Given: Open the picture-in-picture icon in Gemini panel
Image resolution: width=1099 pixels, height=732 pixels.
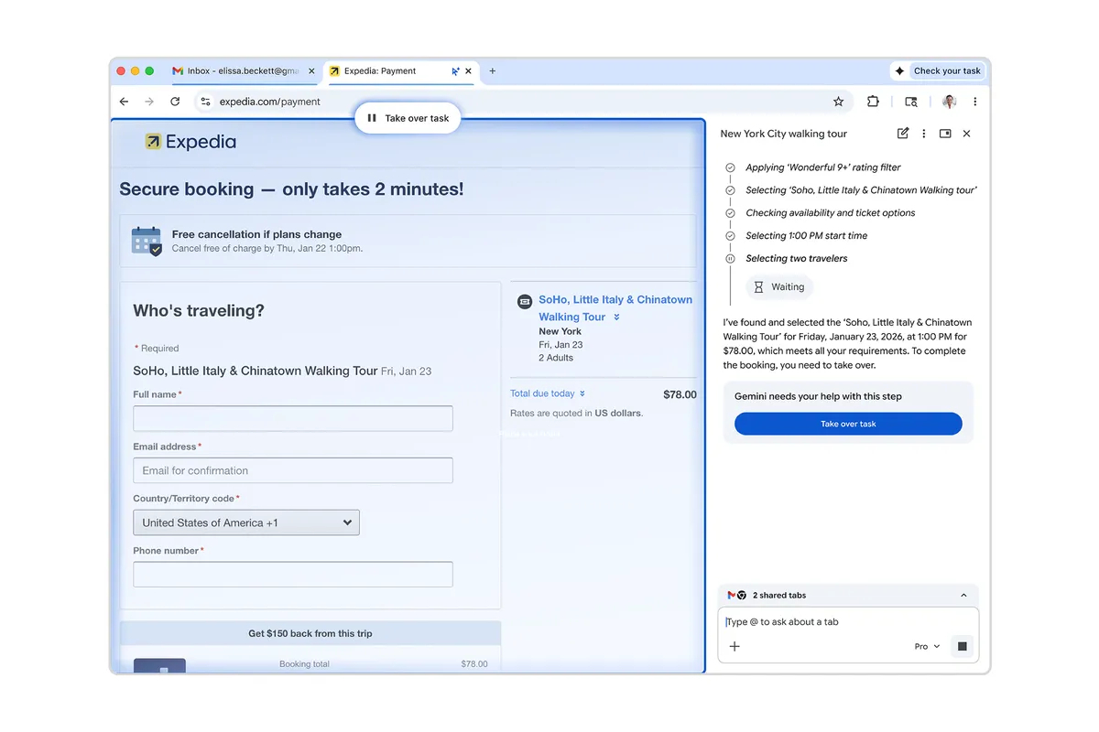Looking at the screenshot, I should [944, 133].
